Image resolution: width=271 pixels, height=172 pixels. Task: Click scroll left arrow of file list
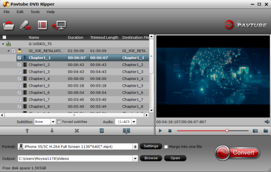2,115
